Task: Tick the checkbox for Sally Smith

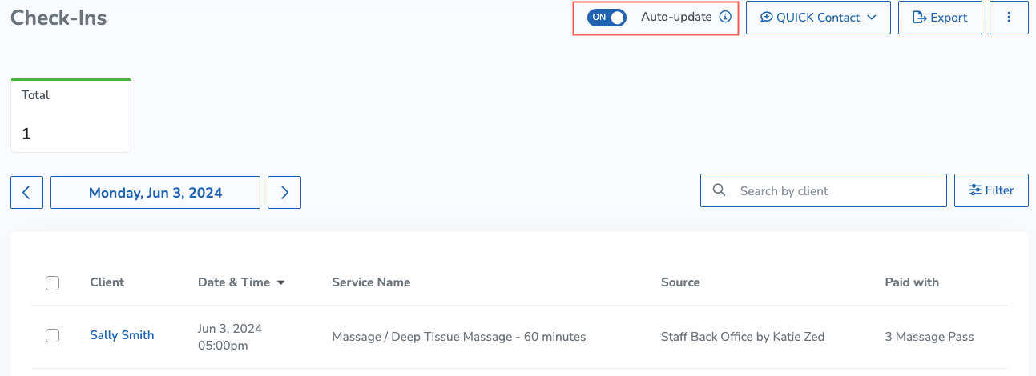Action: pos(52,336)
